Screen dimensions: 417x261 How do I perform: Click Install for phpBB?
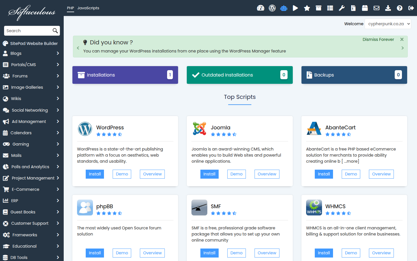pos(95,253)
